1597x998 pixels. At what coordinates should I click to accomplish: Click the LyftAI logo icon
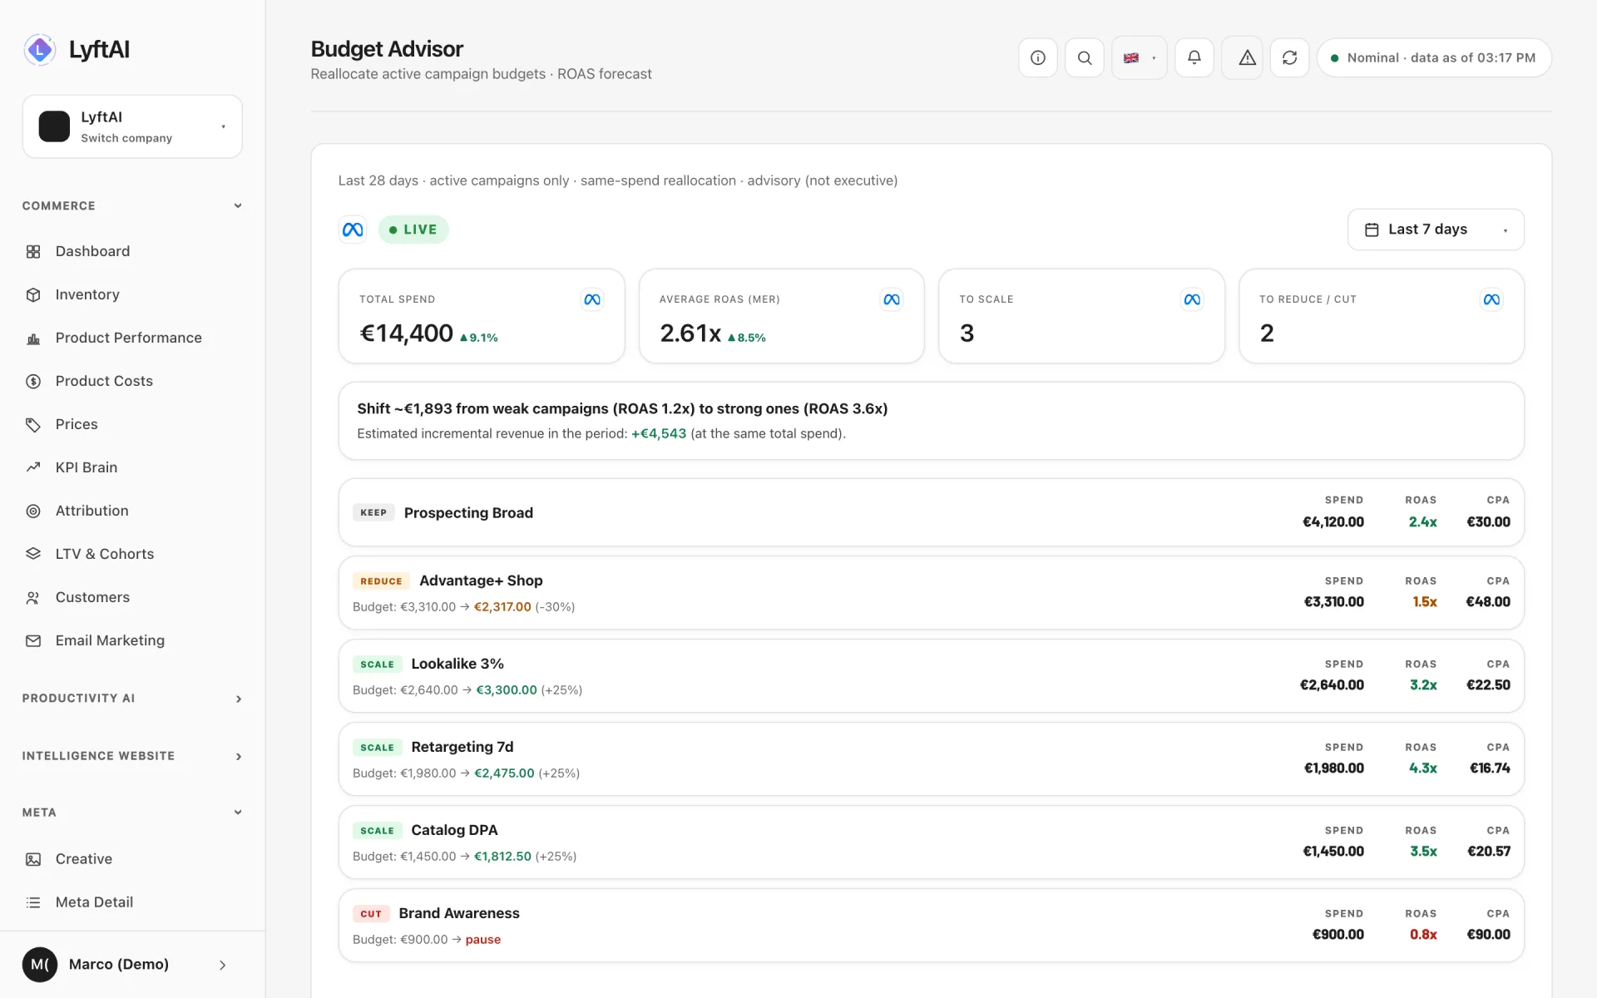coord(39,50)
